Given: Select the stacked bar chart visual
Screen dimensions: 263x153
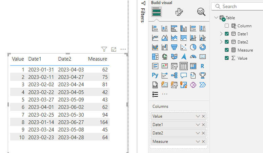Looking at the screenshot, I should pos(155,28).
